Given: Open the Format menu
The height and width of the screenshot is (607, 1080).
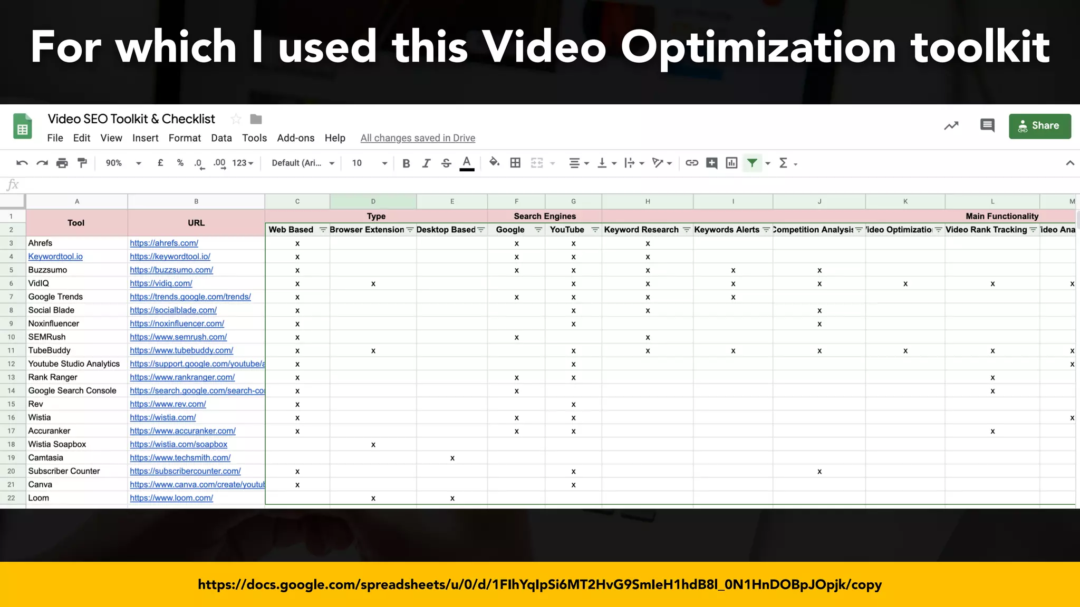Looking at the screenshot, I should (185, 138).
